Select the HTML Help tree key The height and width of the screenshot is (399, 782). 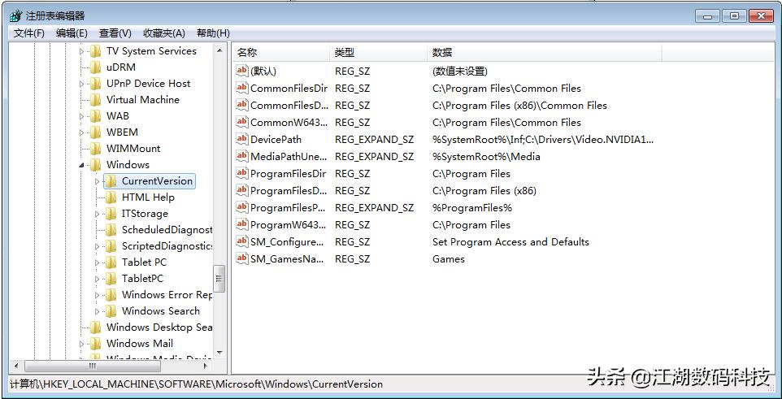point(148,197)
